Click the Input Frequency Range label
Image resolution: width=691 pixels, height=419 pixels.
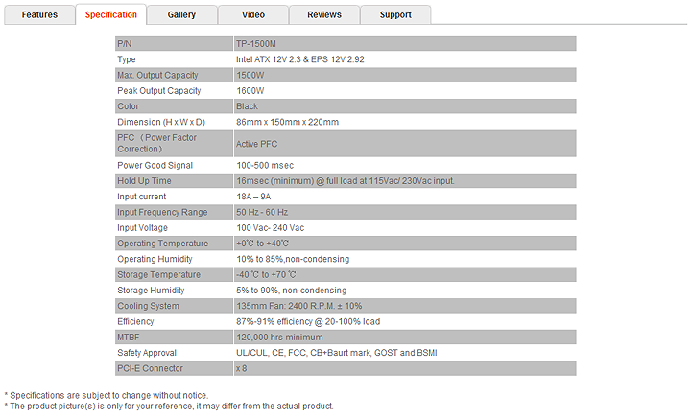click(161, 212)
